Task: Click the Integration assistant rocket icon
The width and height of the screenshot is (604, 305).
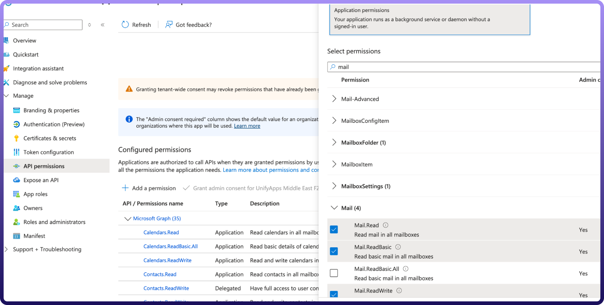Action: [6, 69]
